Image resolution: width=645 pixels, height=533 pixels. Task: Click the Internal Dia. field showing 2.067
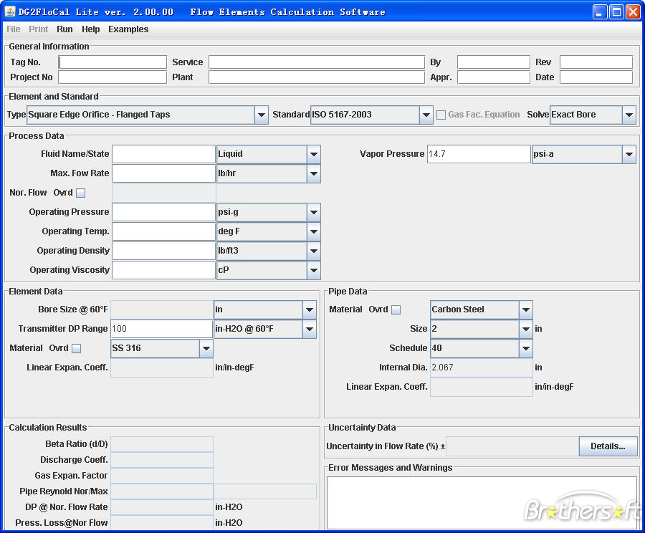click(x=482, y=368)
